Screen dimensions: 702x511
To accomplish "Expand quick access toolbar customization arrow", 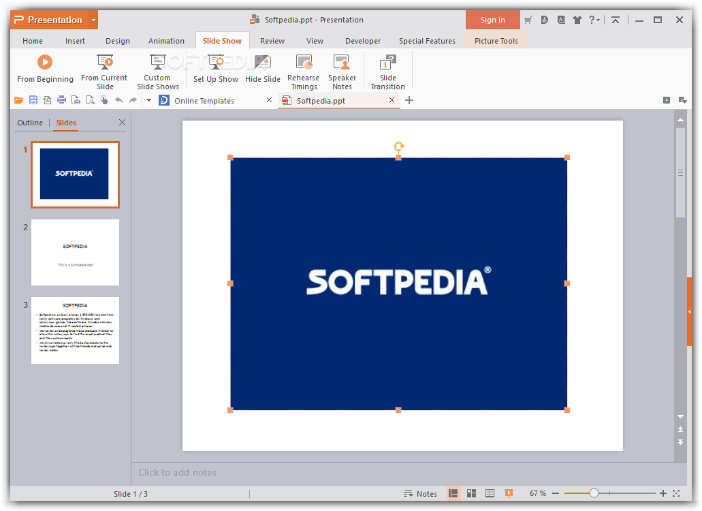I will click(148, 100).
